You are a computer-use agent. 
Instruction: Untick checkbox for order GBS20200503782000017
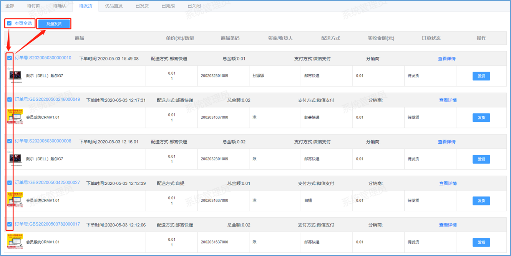tap(10, 224)
